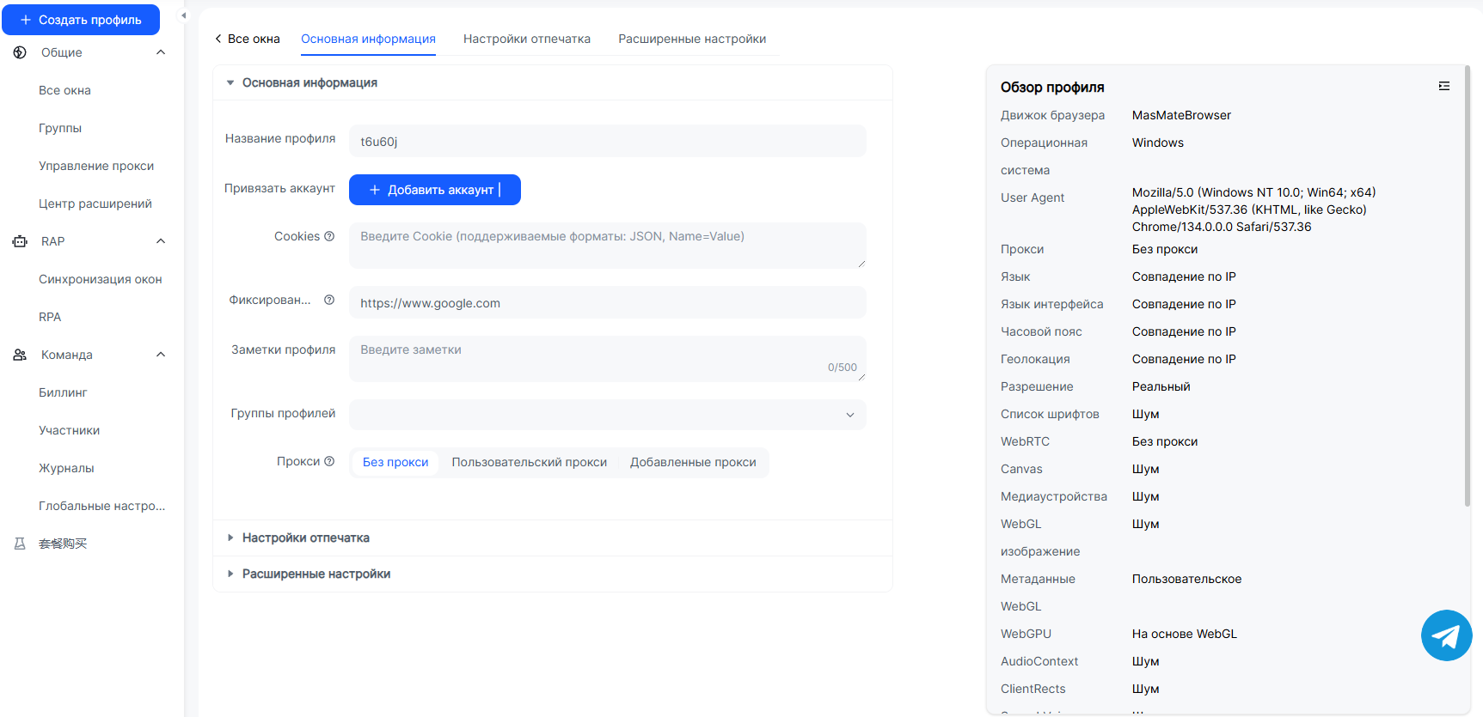Viewport: 1483px width, 717px height.
Task: Click the "Добавить аккаунт" button
Action: (434, 190)
